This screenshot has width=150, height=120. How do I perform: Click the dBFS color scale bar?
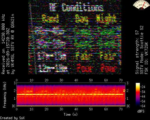[138, 94]
